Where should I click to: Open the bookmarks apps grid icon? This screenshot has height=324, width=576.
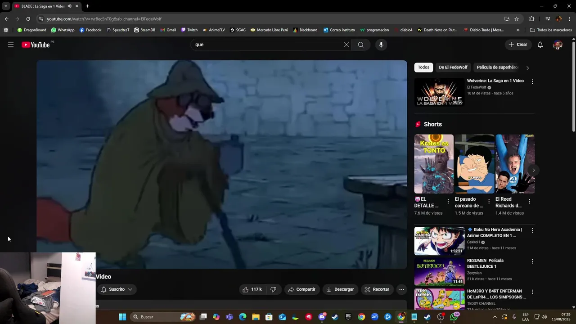click(6, 30)
